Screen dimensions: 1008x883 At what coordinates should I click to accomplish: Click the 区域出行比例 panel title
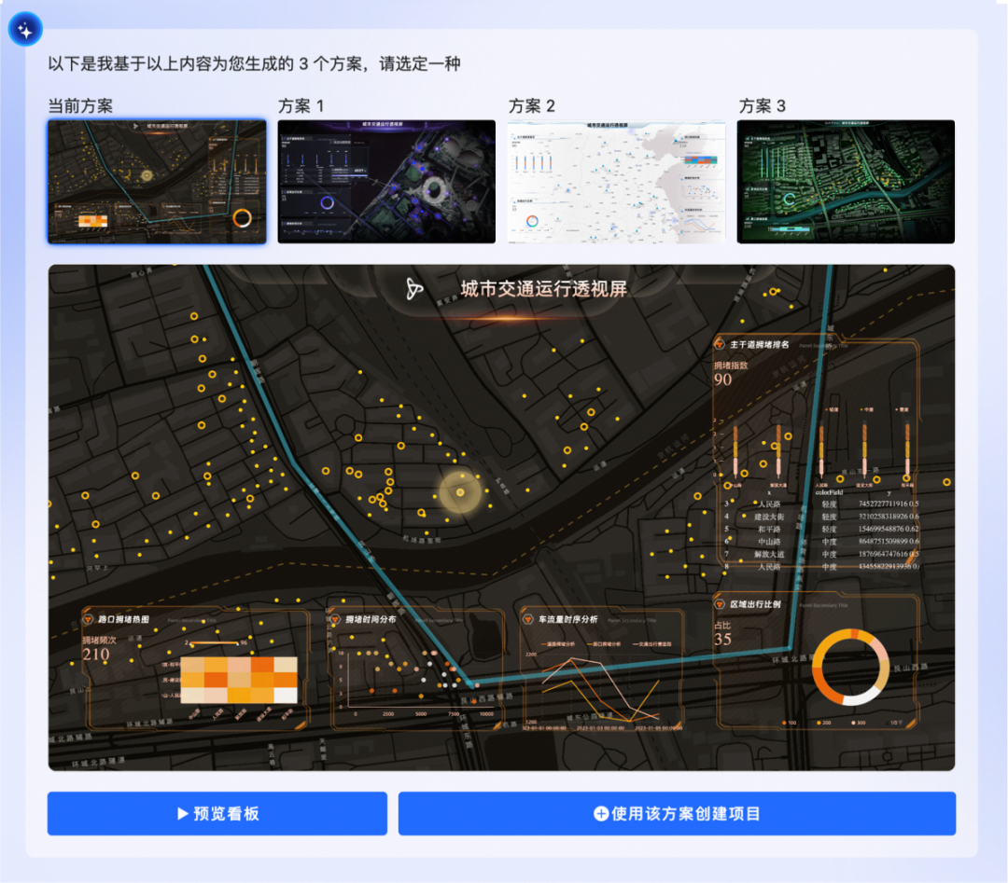coord(755,604)
